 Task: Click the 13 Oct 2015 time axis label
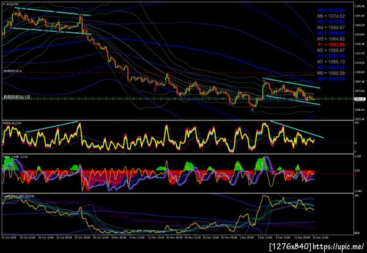coord(8,237)
